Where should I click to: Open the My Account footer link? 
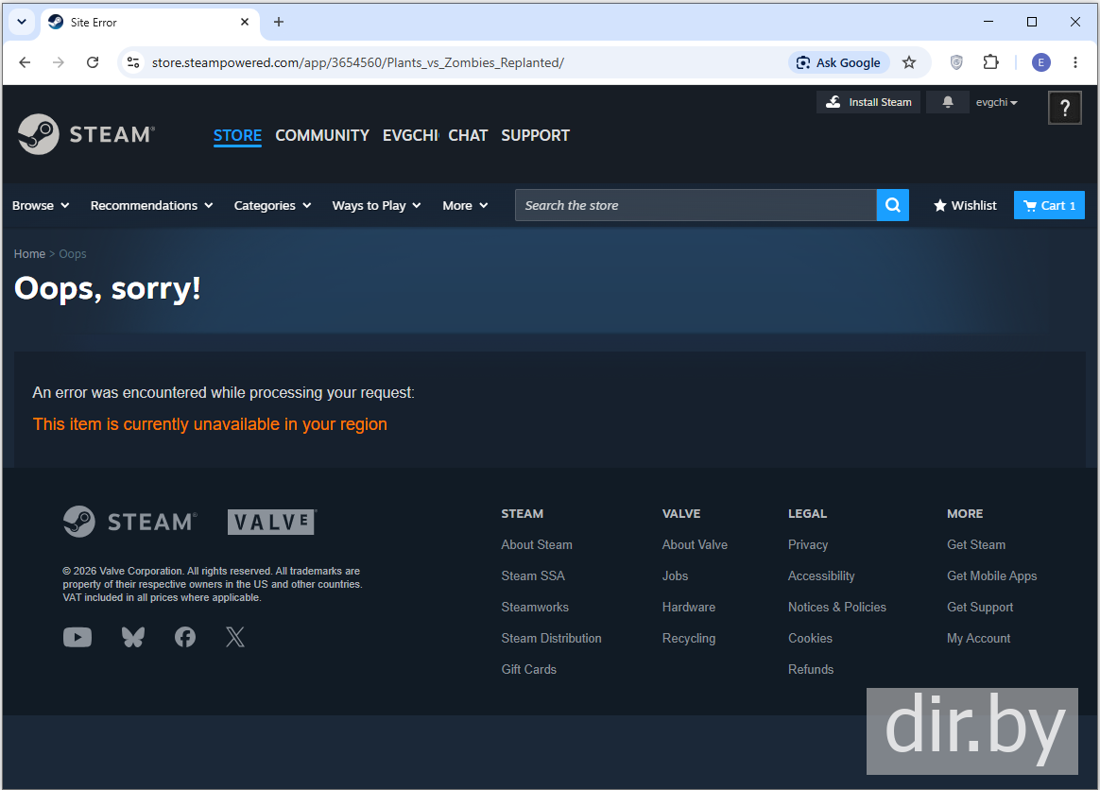pos(979,639)
